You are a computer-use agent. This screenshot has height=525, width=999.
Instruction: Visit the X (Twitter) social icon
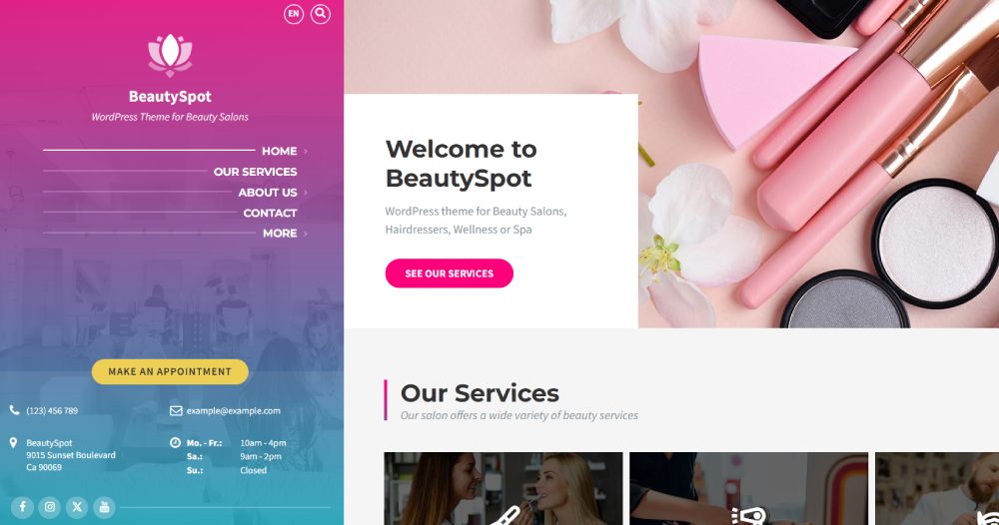(x=77, y=507)
